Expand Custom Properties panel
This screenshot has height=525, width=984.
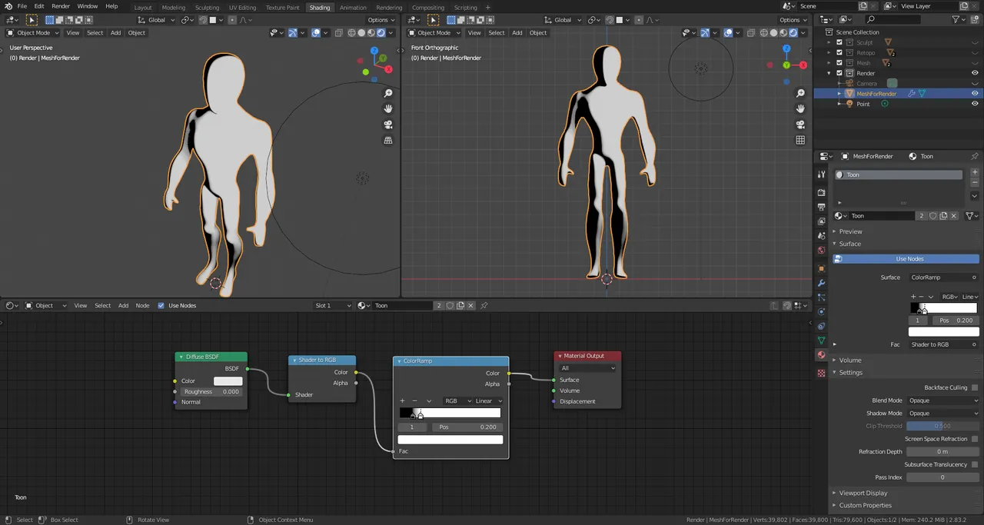(865, 505)
